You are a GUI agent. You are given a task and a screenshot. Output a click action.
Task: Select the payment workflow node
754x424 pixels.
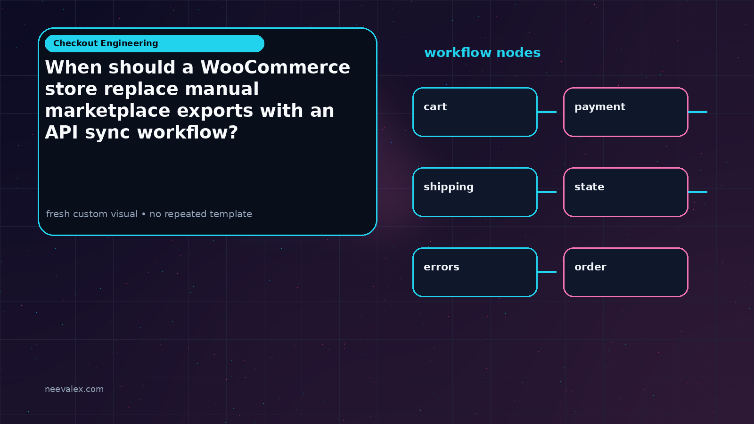[x=626, y=112]
